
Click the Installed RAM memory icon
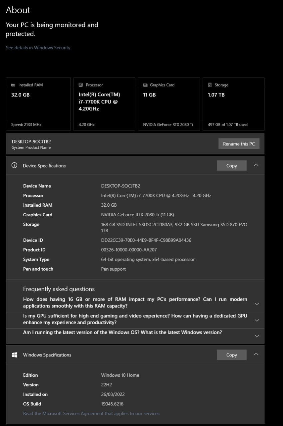coord(13,85)
